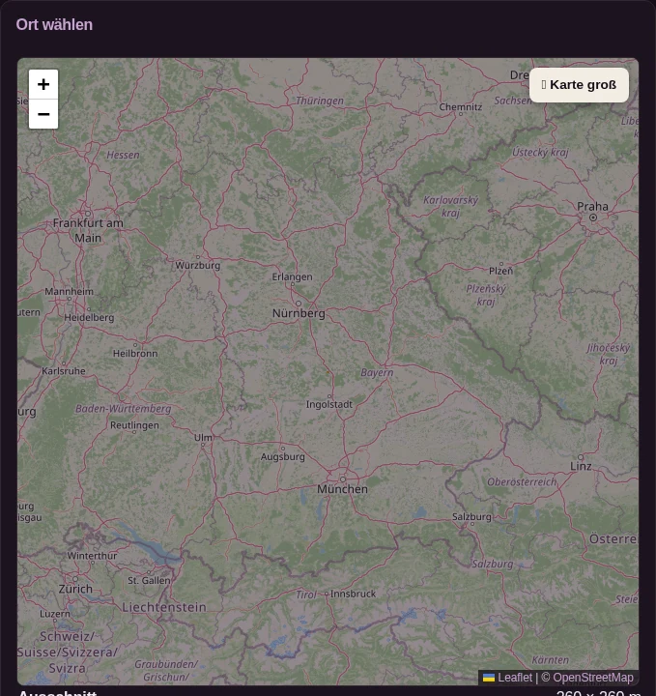656x696 pixels.
Task: Click the Heidelberg label
Action: pos(89,318)
